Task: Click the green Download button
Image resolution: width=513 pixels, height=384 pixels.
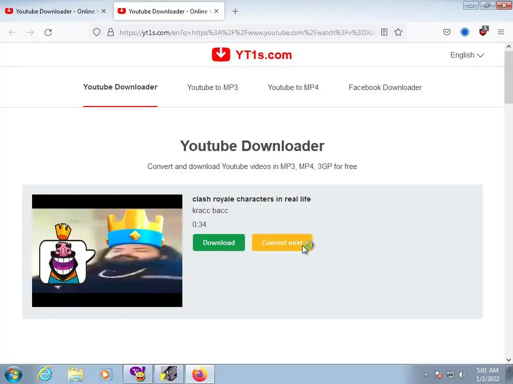Action: pos(219,242)
